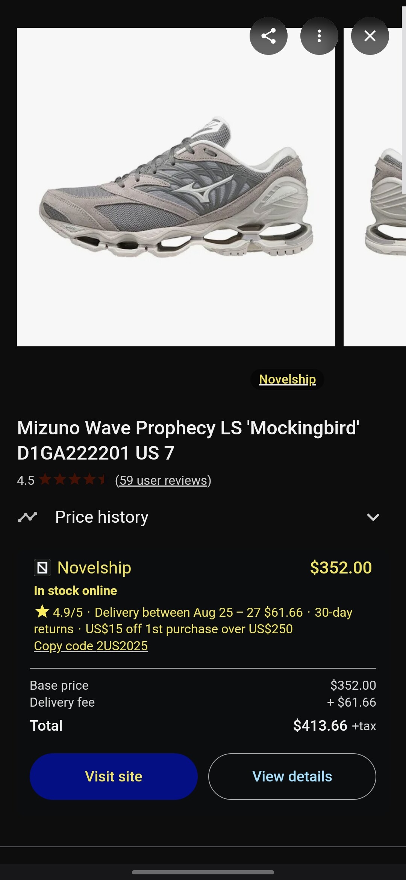
Task: Open the Novelship source link above title
Action: pos(287,379)
